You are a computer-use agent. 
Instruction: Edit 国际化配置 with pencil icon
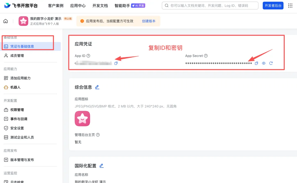point(101,166)
